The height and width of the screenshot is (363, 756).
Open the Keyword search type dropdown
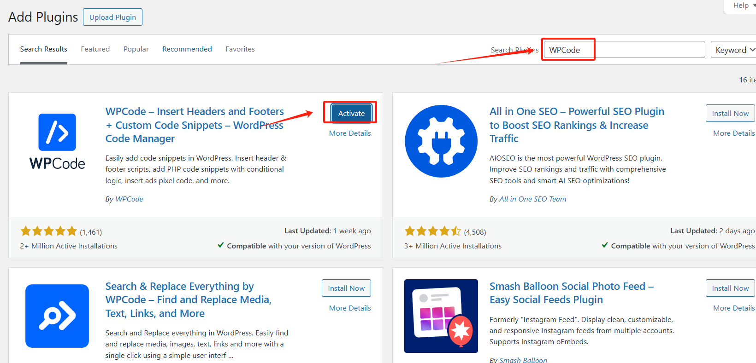click(734, 50)
